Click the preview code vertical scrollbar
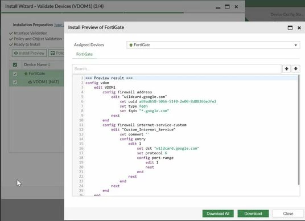This screenshot has width=305, height=221. point(299,130)
